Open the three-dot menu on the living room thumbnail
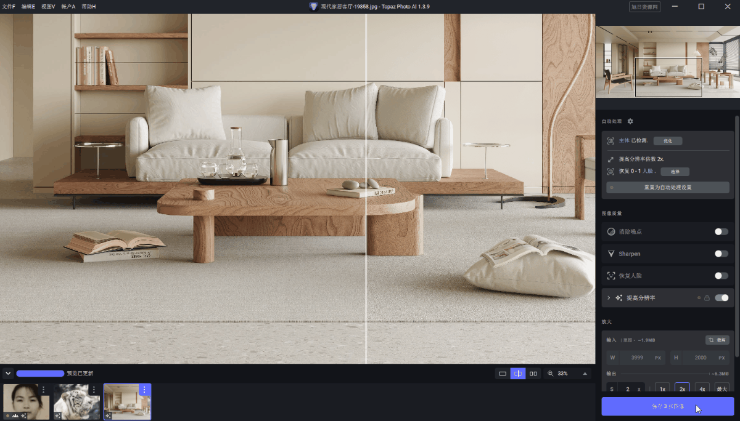 144,389
